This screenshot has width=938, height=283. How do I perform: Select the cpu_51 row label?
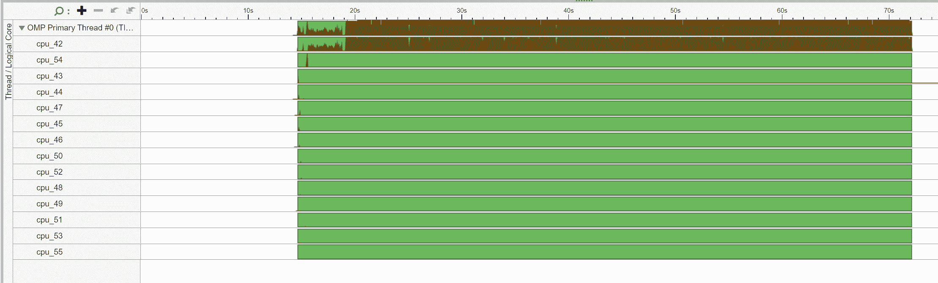point(49,220)
